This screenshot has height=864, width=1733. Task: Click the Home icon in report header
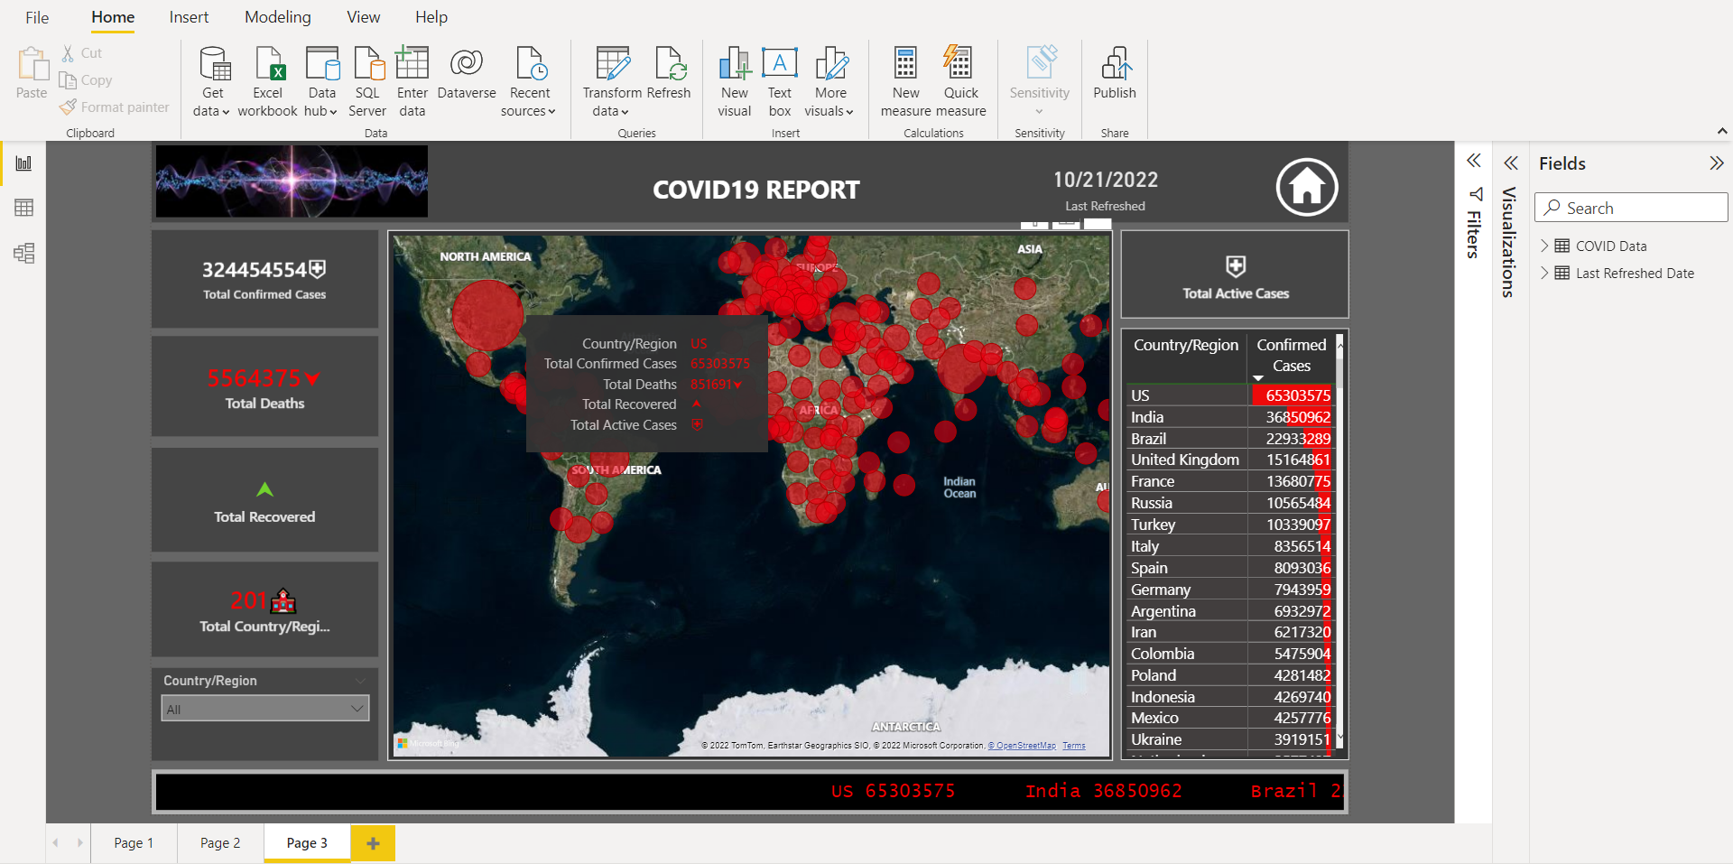coord(1306,187)
